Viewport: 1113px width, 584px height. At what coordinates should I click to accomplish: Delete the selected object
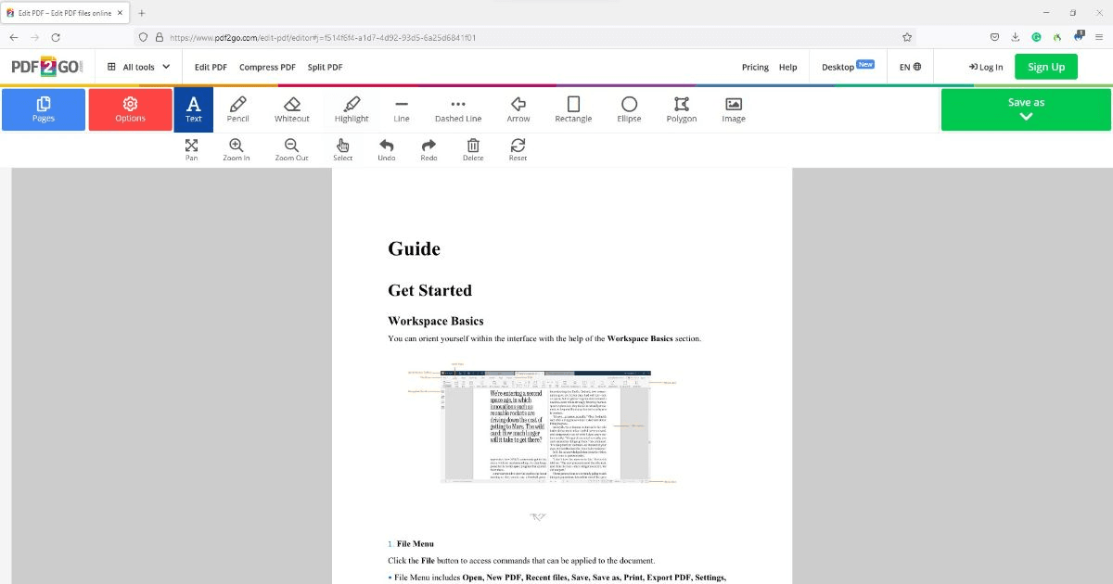point(473,149)
